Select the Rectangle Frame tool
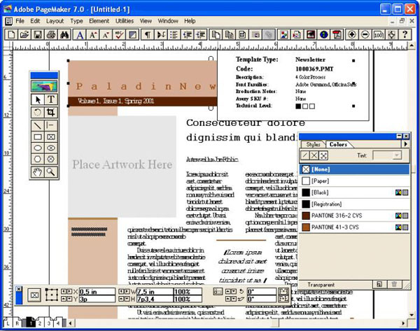The width and height of the screenshot is (420, 331). point(50,137)
